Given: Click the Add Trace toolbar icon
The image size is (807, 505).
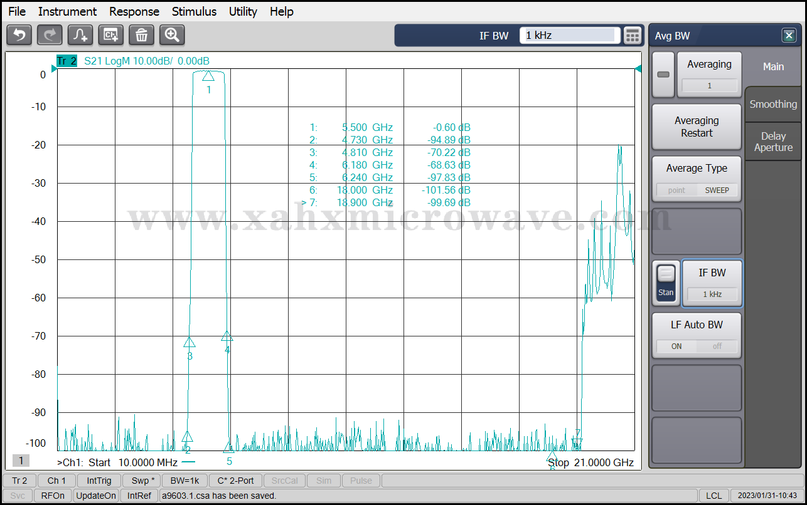Looking at the screenshot, I should pyautogui.click(x=80, y=35).
